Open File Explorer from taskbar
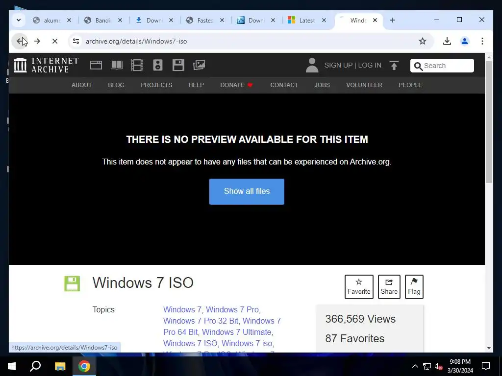Screen dimensions: 502x376 60,366
